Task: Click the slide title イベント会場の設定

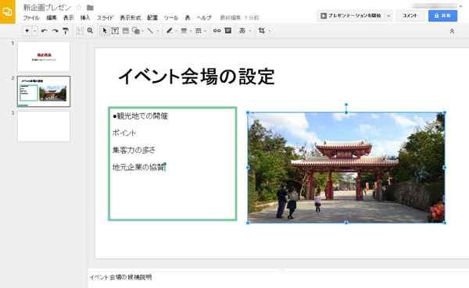Action: (x=196, y=76)
